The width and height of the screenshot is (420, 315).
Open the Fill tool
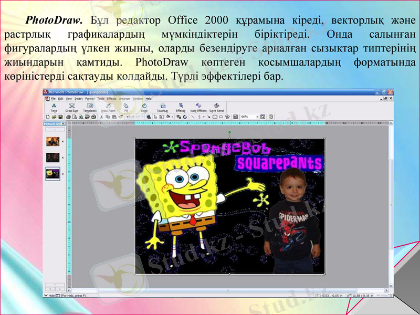[125, 108]
